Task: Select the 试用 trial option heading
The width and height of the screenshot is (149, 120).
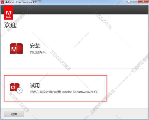Action: coord(35,85)
